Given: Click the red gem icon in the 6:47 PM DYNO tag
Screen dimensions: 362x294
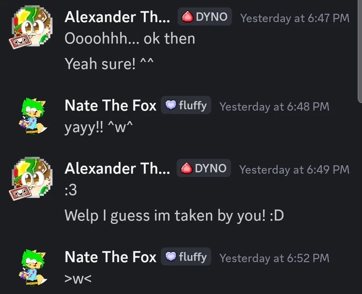Looking at the screenshot, I should click(x=188, y=17).
